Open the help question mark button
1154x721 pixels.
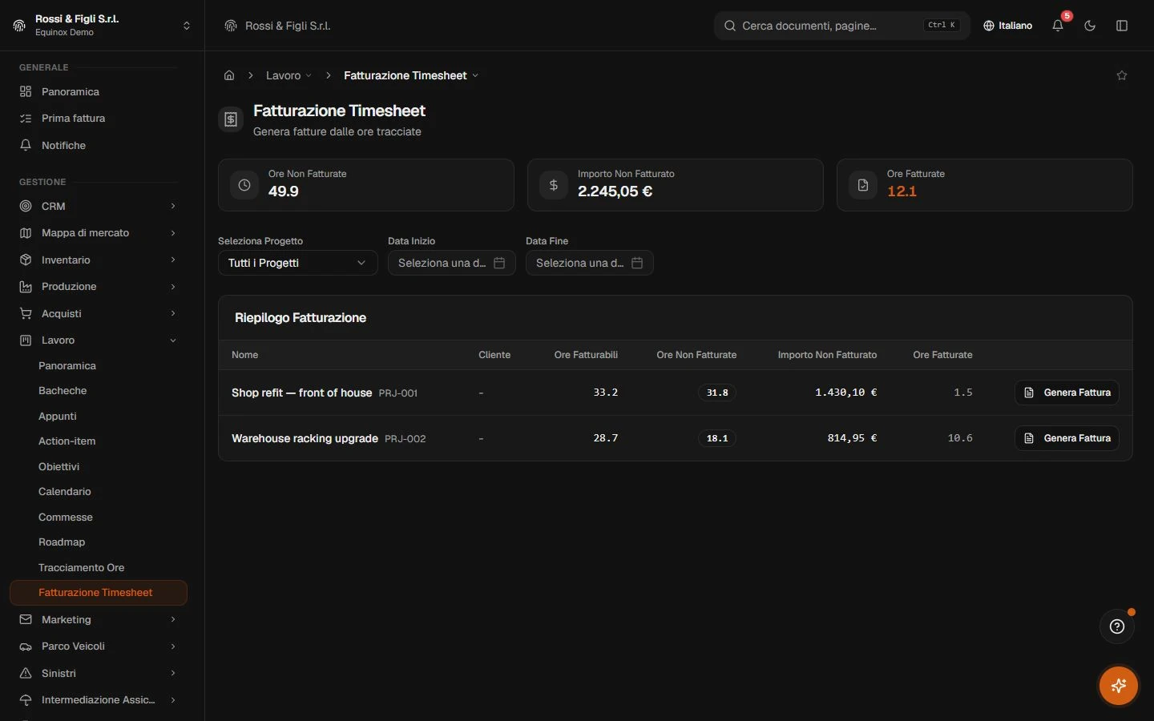(1117, 626)
